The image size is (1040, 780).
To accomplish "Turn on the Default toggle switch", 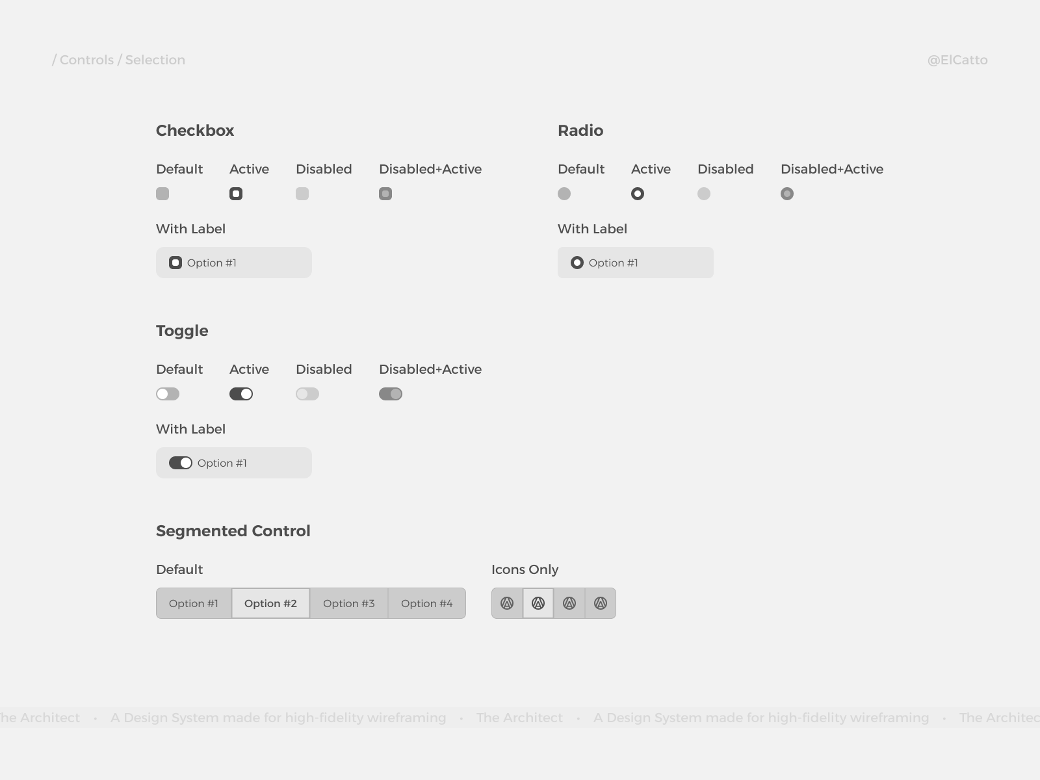I will pyautogui.click(x=168, y=394).
